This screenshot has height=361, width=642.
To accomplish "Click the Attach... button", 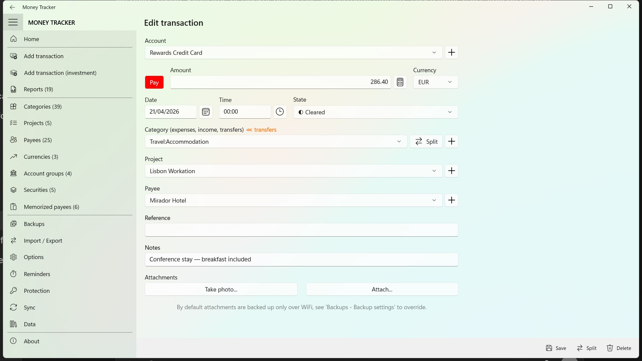I will (382, 289).
